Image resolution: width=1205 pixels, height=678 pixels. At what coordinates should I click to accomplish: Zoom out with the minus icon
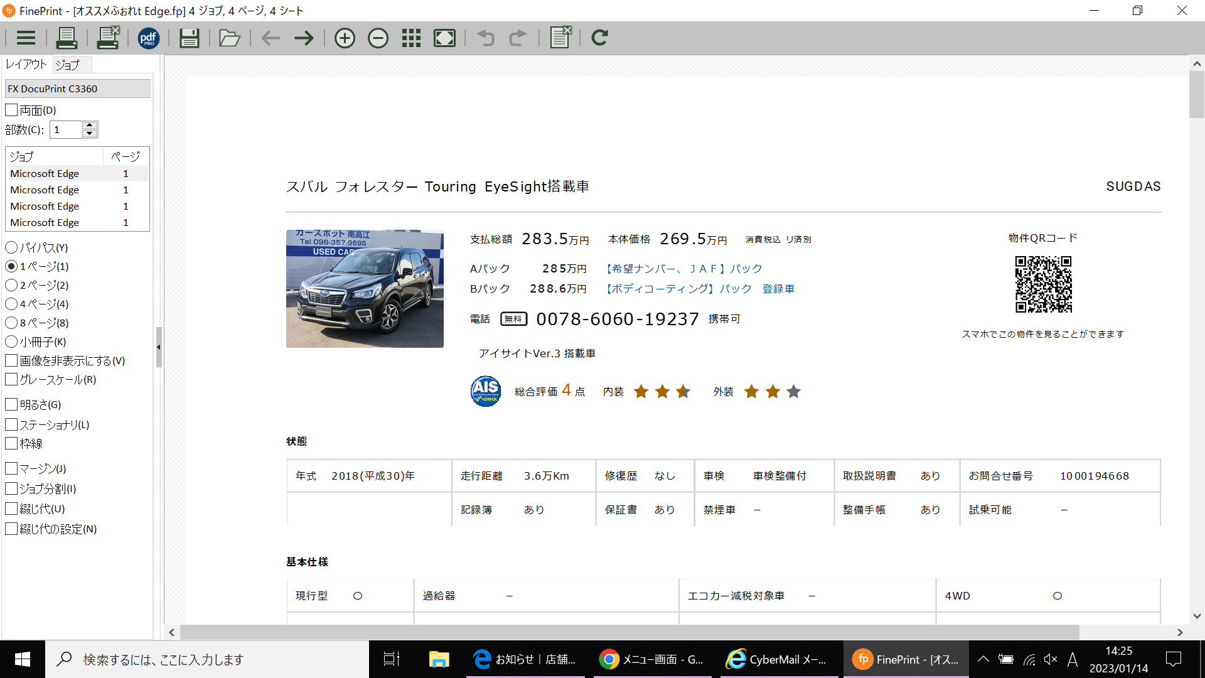[x=378, y=38]
